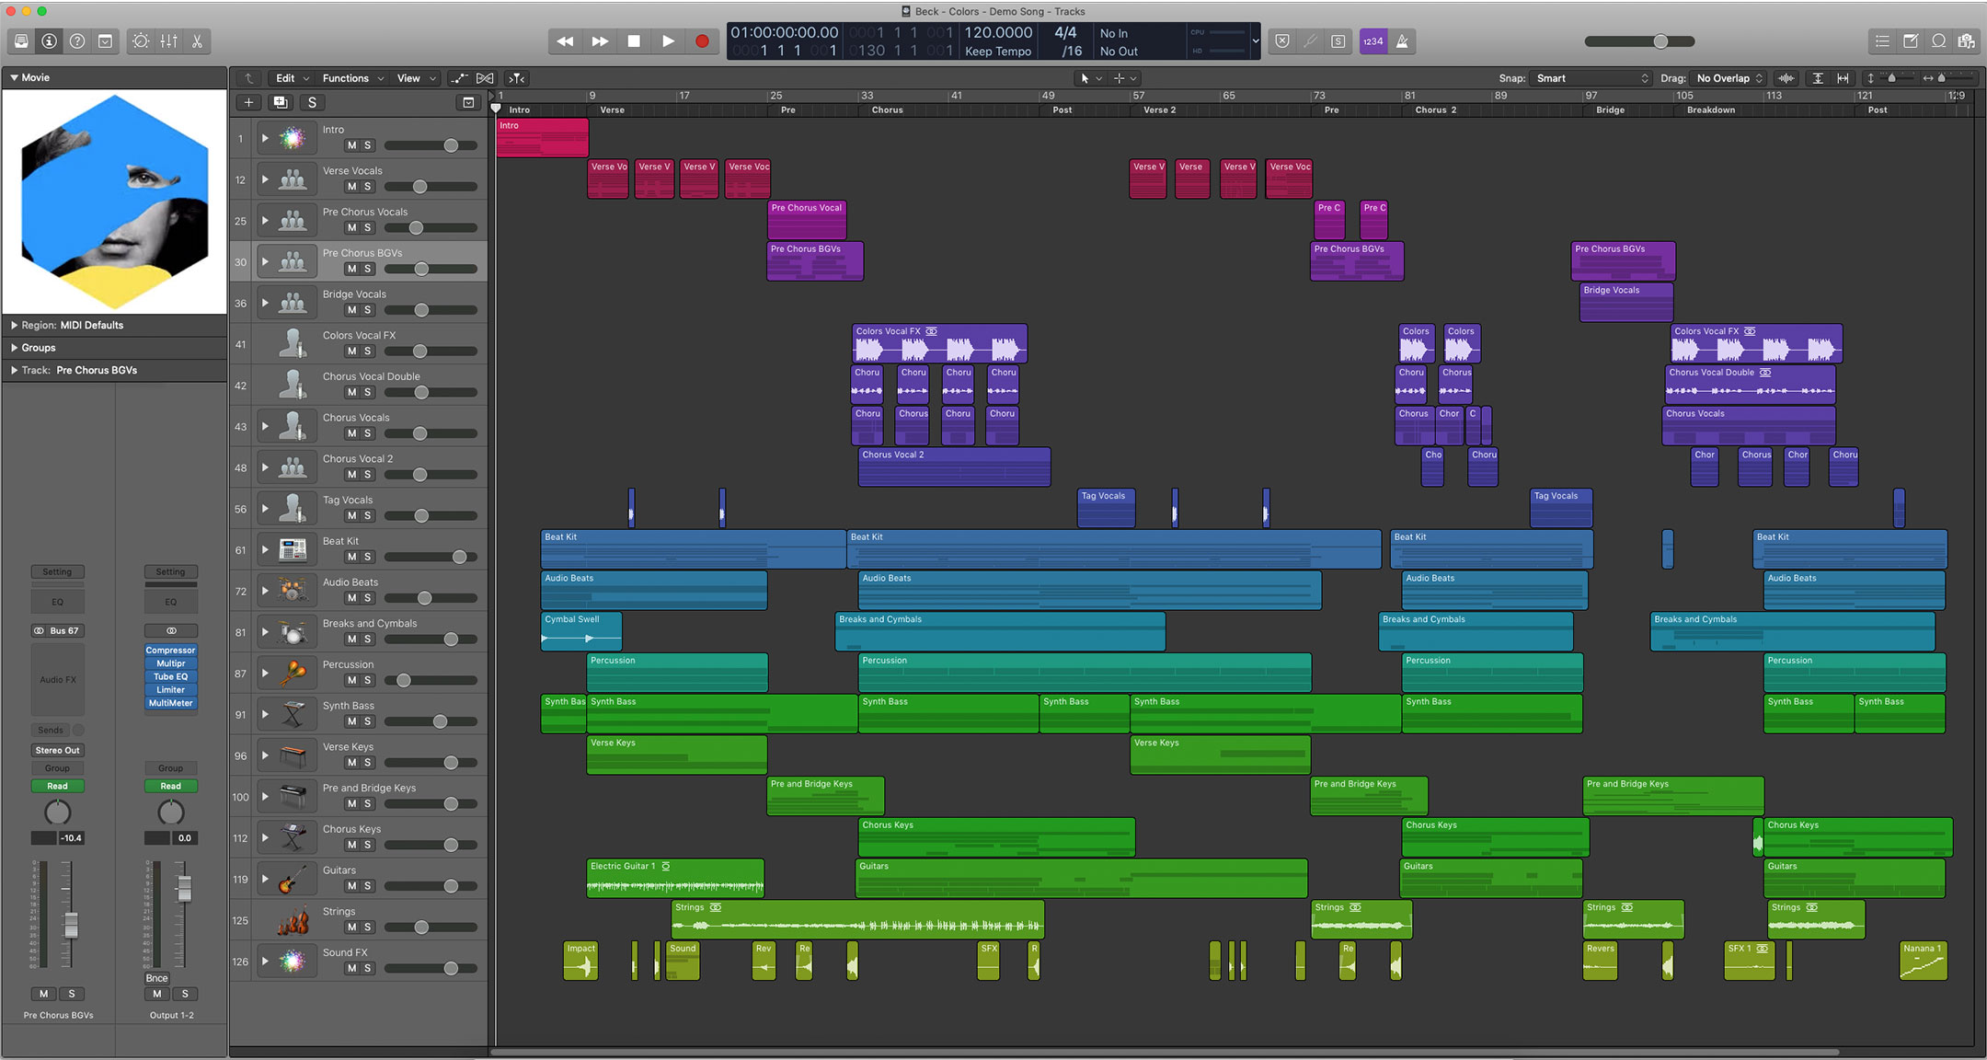Viewport: 1987px width, 1060px height.
Task: Expand the Region MIDI Defaults section
Action: (x=15, y=325)
